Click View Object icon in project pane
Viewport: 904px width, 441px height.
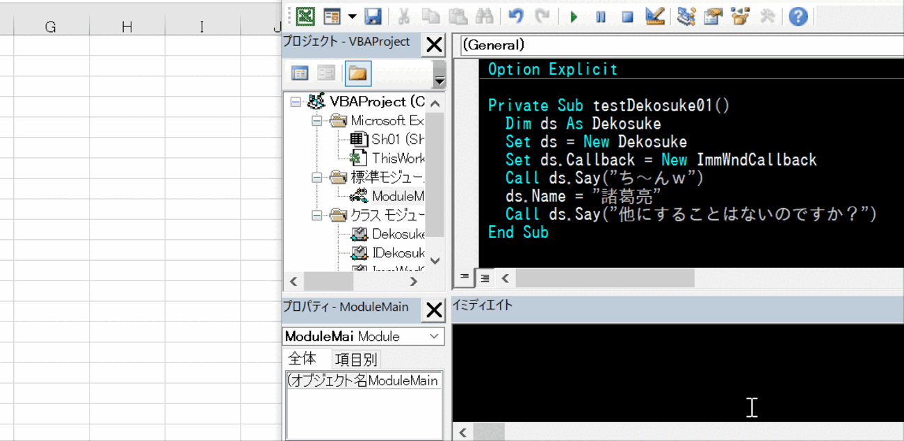point(326,73)
